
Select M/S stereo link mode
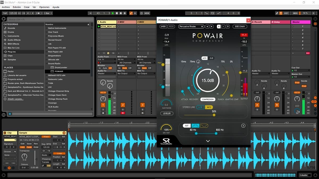[209, 107]
